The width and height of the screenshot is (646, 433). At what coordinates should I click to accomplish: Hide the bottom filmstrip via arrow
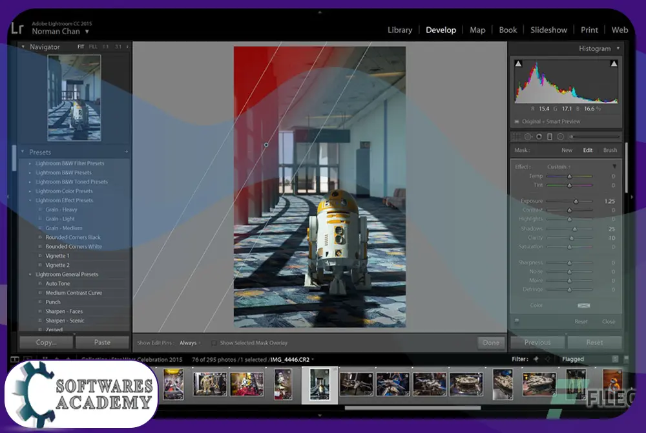tap(320, 416)
